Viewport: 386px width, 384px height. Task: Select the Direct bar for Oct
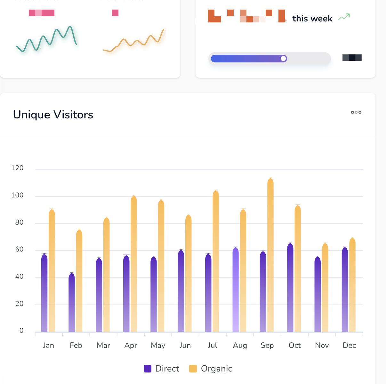coord(290,288)
